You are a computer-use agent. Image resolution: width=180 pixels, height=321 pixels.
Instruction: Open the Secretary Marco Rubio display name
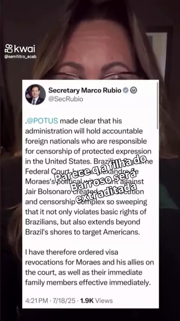point(85,90)
